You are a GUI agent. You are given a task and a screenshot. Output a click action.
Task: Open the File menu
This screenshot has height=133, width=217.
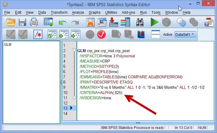coord(7,13)
